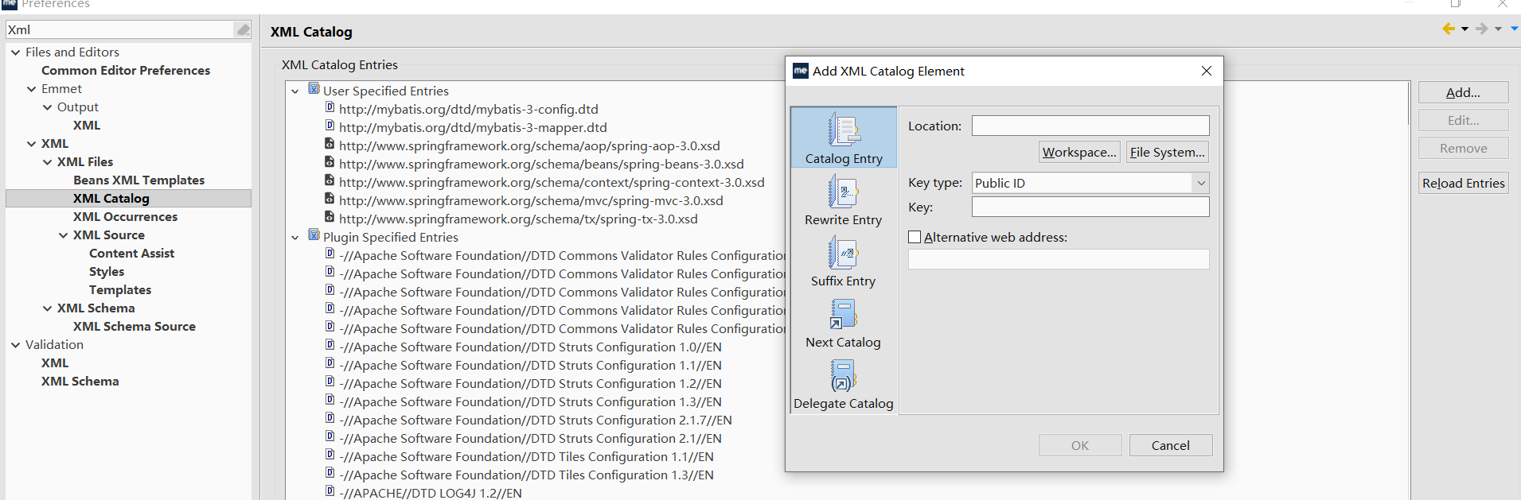Select XML Schema under Validation

[80, 381]
